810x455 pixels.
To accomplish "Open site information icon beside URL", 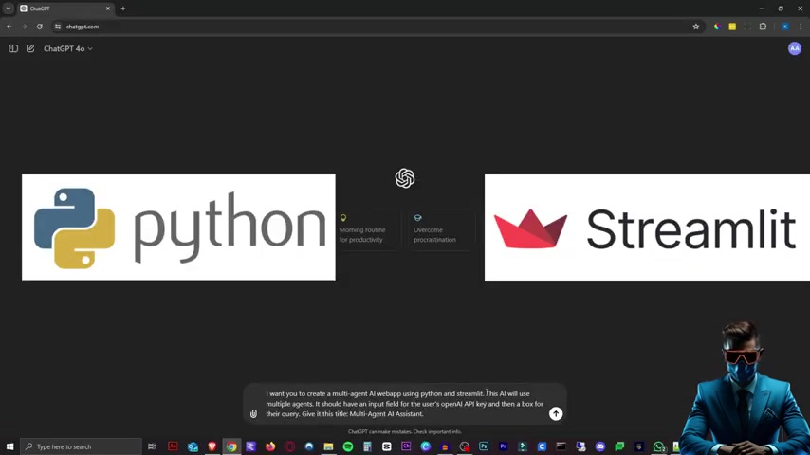I will click(x=58, y=27).
